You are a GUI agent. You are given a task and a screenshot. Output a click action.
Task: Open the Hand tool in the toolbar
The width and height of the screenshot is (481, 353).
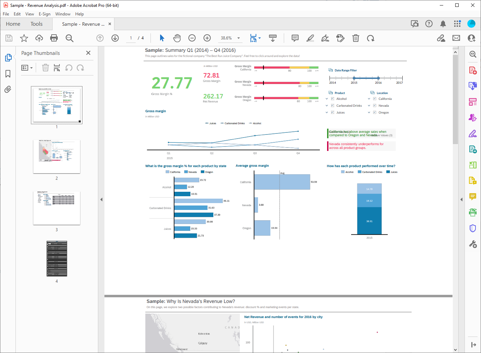(177, 38)
